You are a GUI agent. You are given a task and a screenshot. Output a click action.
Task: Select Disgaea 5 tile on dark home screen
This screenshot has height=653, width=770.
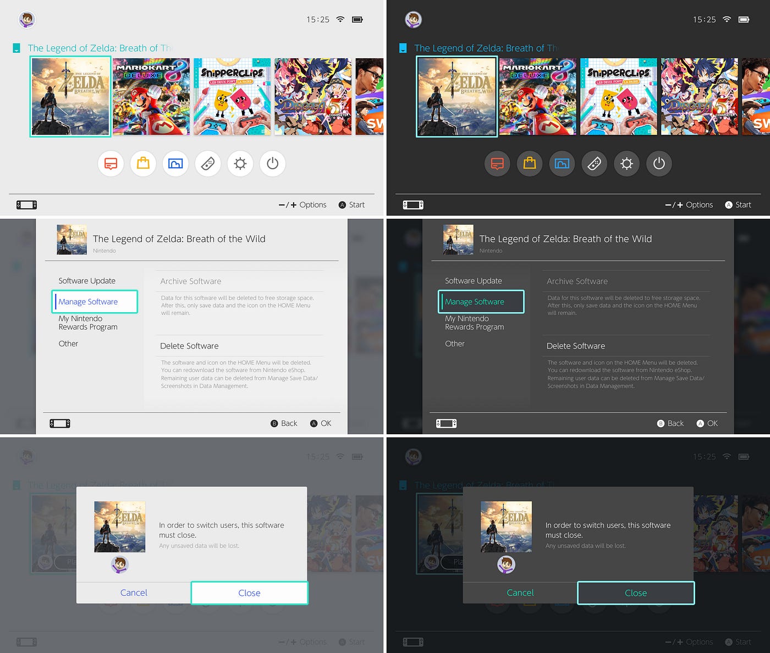click(x=700, y=97)
